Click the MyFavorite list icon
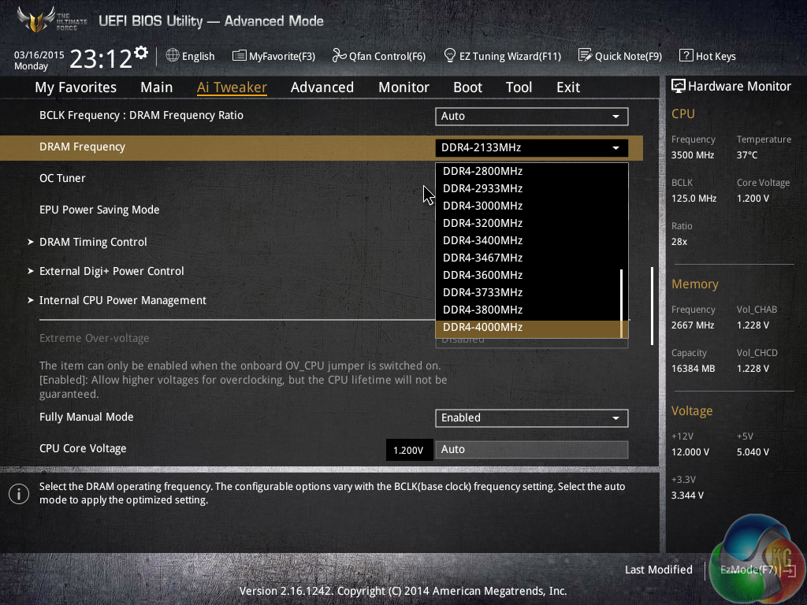 (240, 56)
